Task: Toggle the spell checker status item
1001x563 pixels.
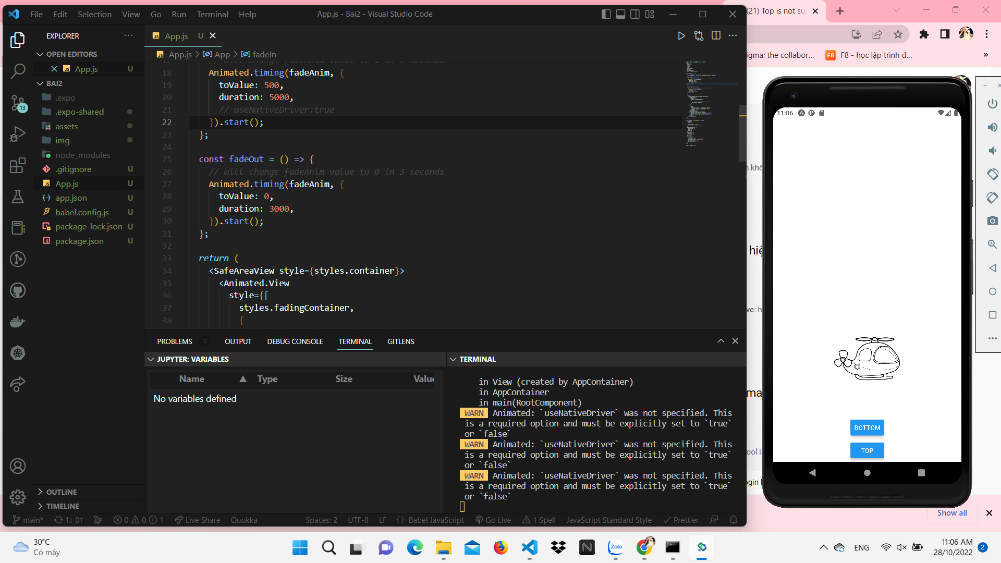Action: point(540,520)
